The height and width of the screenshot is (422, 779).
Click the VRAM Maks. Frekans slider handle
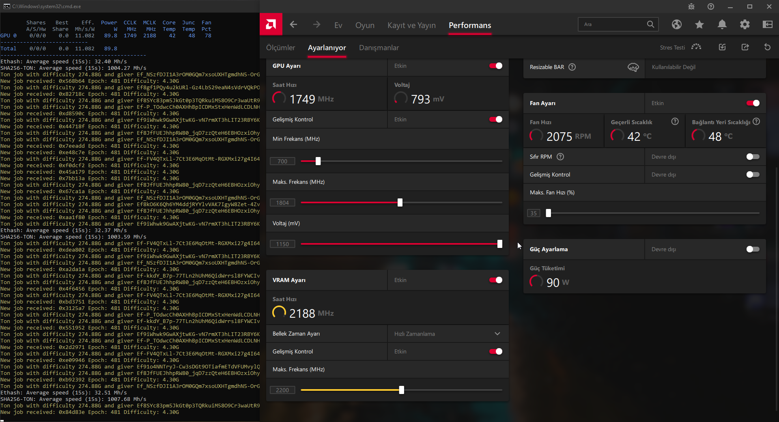tap(402, 390)
